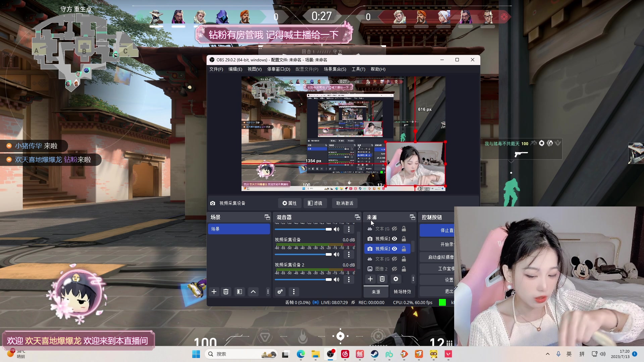Open the 场景集合(S) menu

tap(335, 69)
